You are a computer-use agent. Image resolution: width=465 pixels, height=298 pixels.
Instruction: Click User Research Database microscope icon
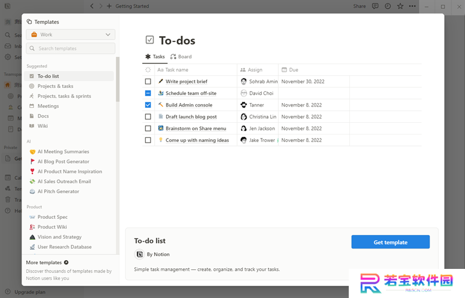point(33,247)
